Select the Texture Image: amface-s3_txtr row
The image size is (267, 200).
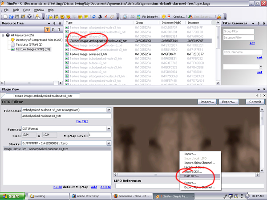(x=138, y=54)
